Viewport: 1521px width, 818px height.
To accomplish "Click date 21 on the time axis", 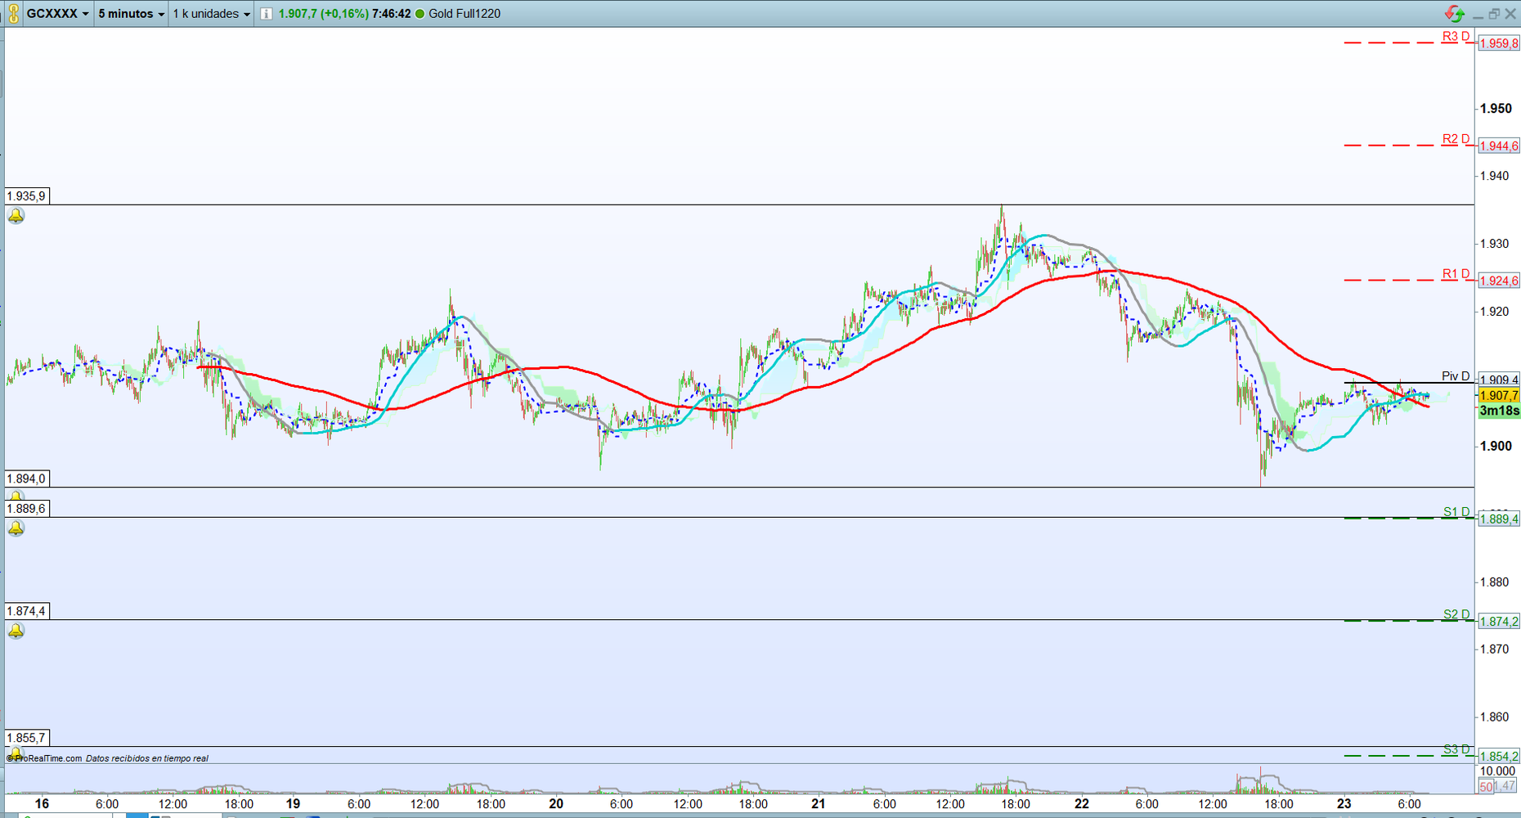I will click(x=819, y=804).
